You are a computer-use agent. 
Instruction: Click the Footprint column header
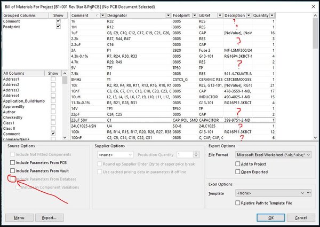point(182,15)
